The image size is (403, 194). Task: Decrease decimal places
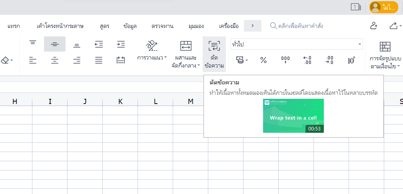point(329,60)
